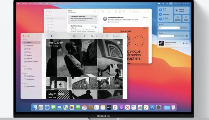Open the Window menu in menu bar
Viewport: 209px width, 120px height.
(52, 4)
